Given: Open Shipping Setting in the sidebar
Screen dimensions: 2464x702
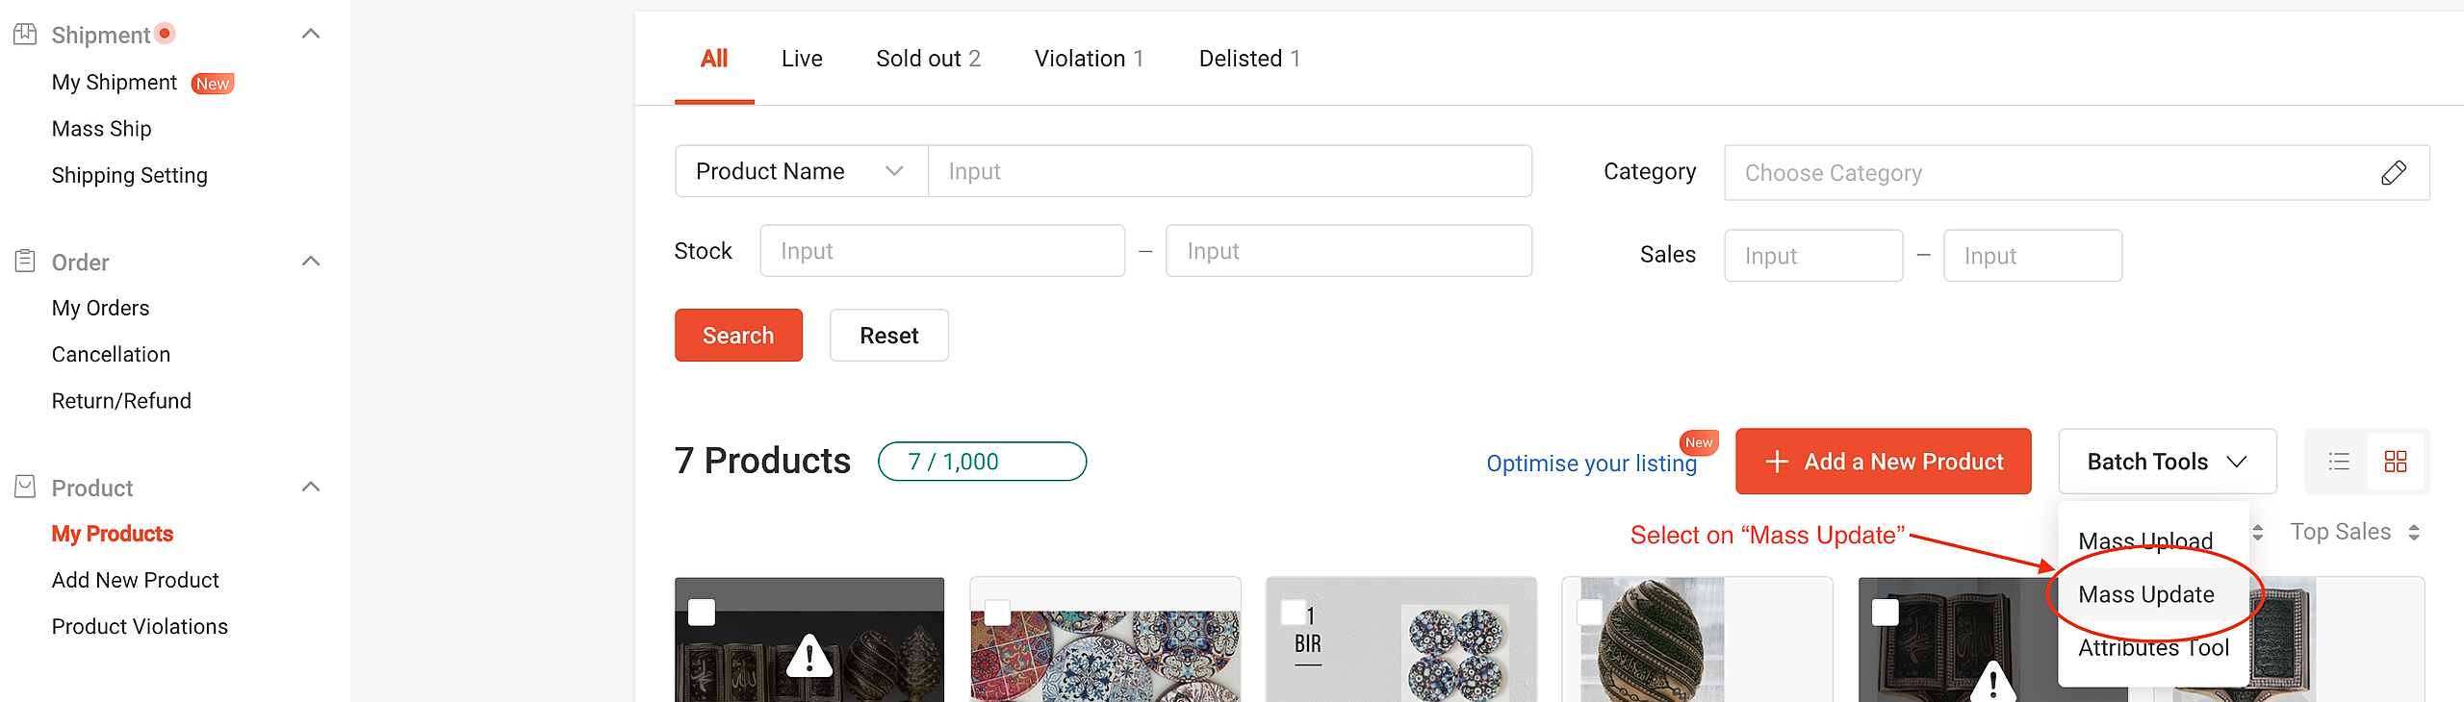Looking at the screenshot, I should [x=129, y=175].
